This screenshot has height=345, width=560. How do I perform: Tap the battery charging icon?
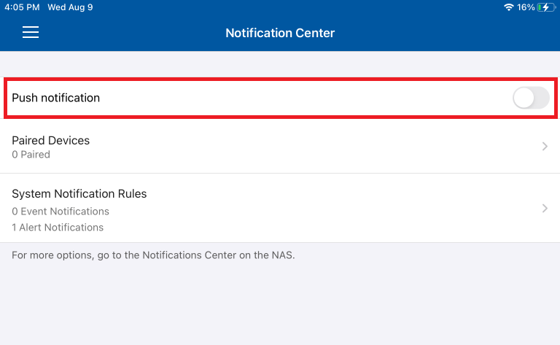[x=546, y=7]
